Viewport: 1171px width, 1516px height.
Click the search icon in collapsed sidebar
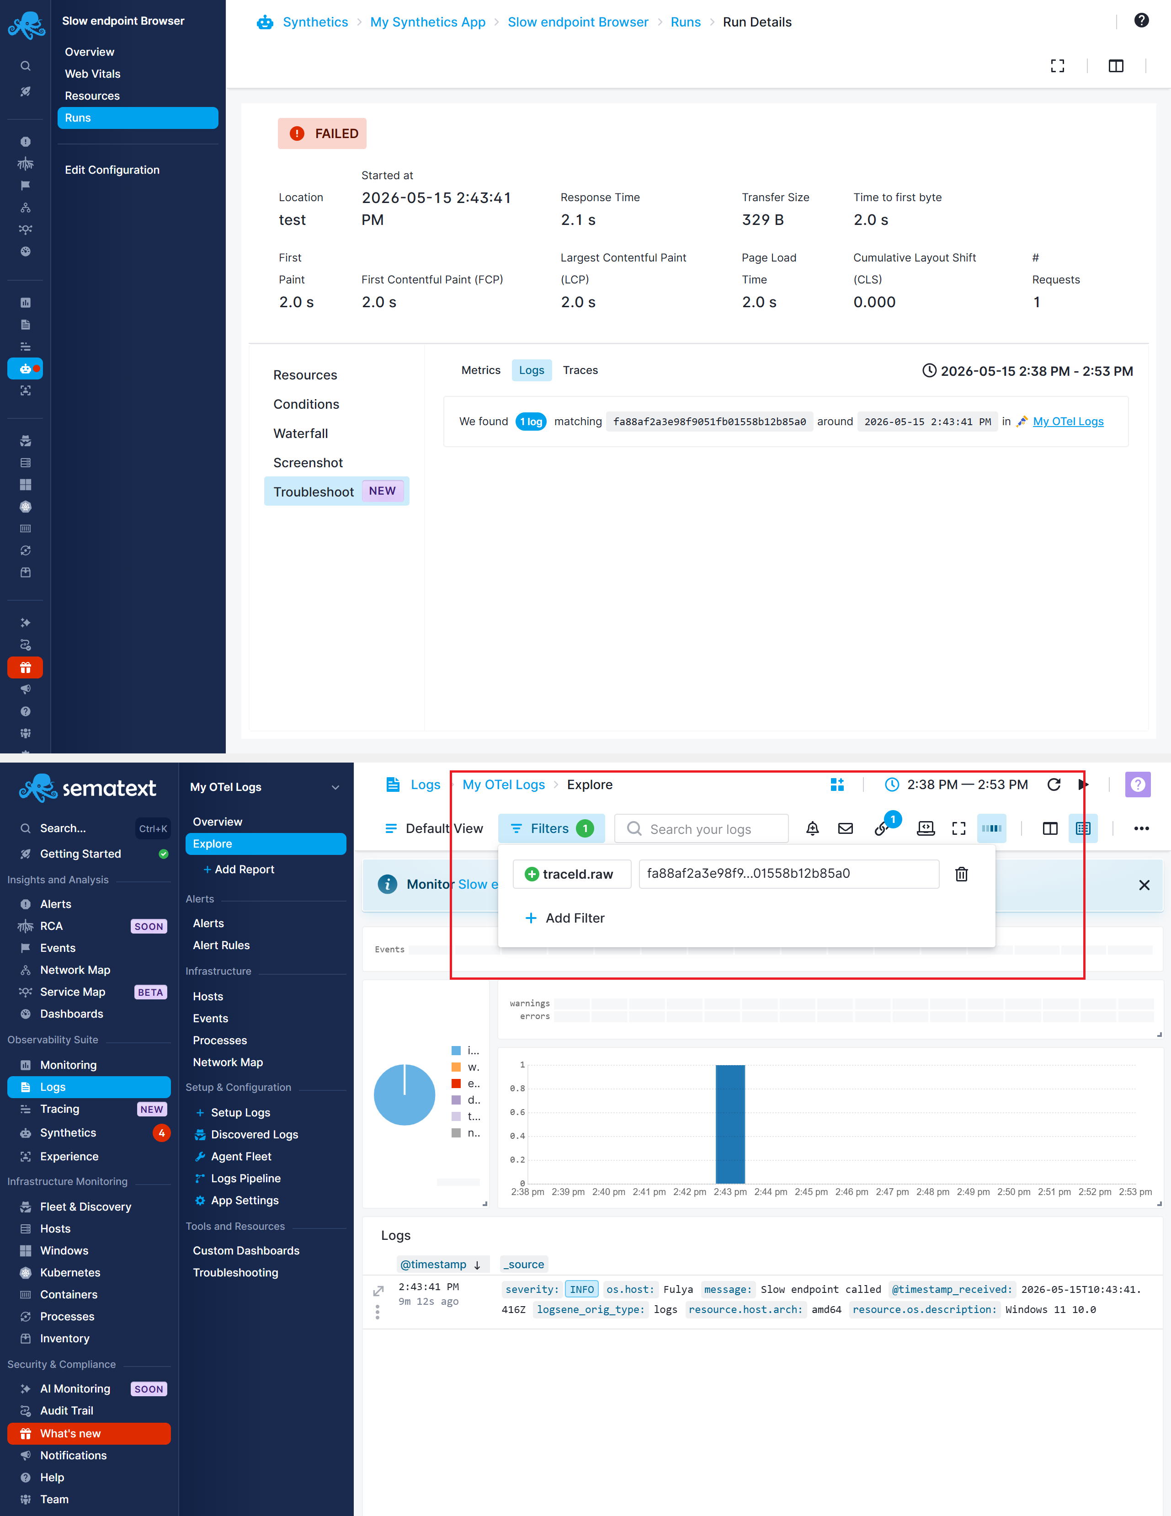pos(26,66)
